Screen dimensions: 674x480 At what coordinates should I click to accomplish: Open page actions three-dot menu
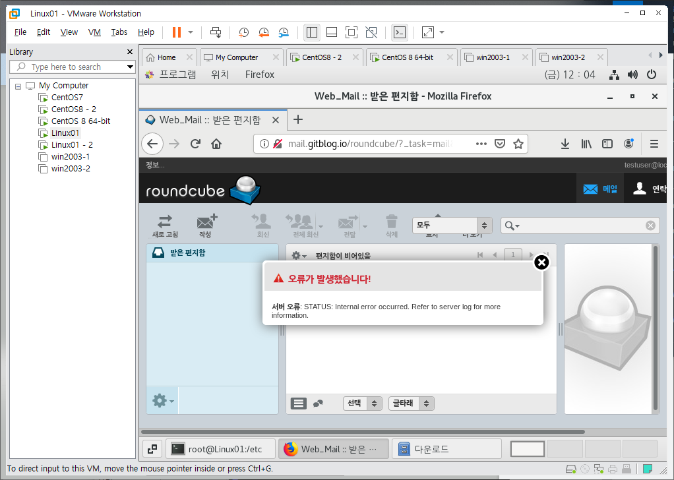(481, 144)
